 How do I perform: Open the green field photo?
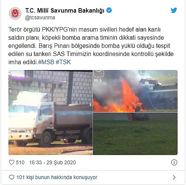point(135,134)
